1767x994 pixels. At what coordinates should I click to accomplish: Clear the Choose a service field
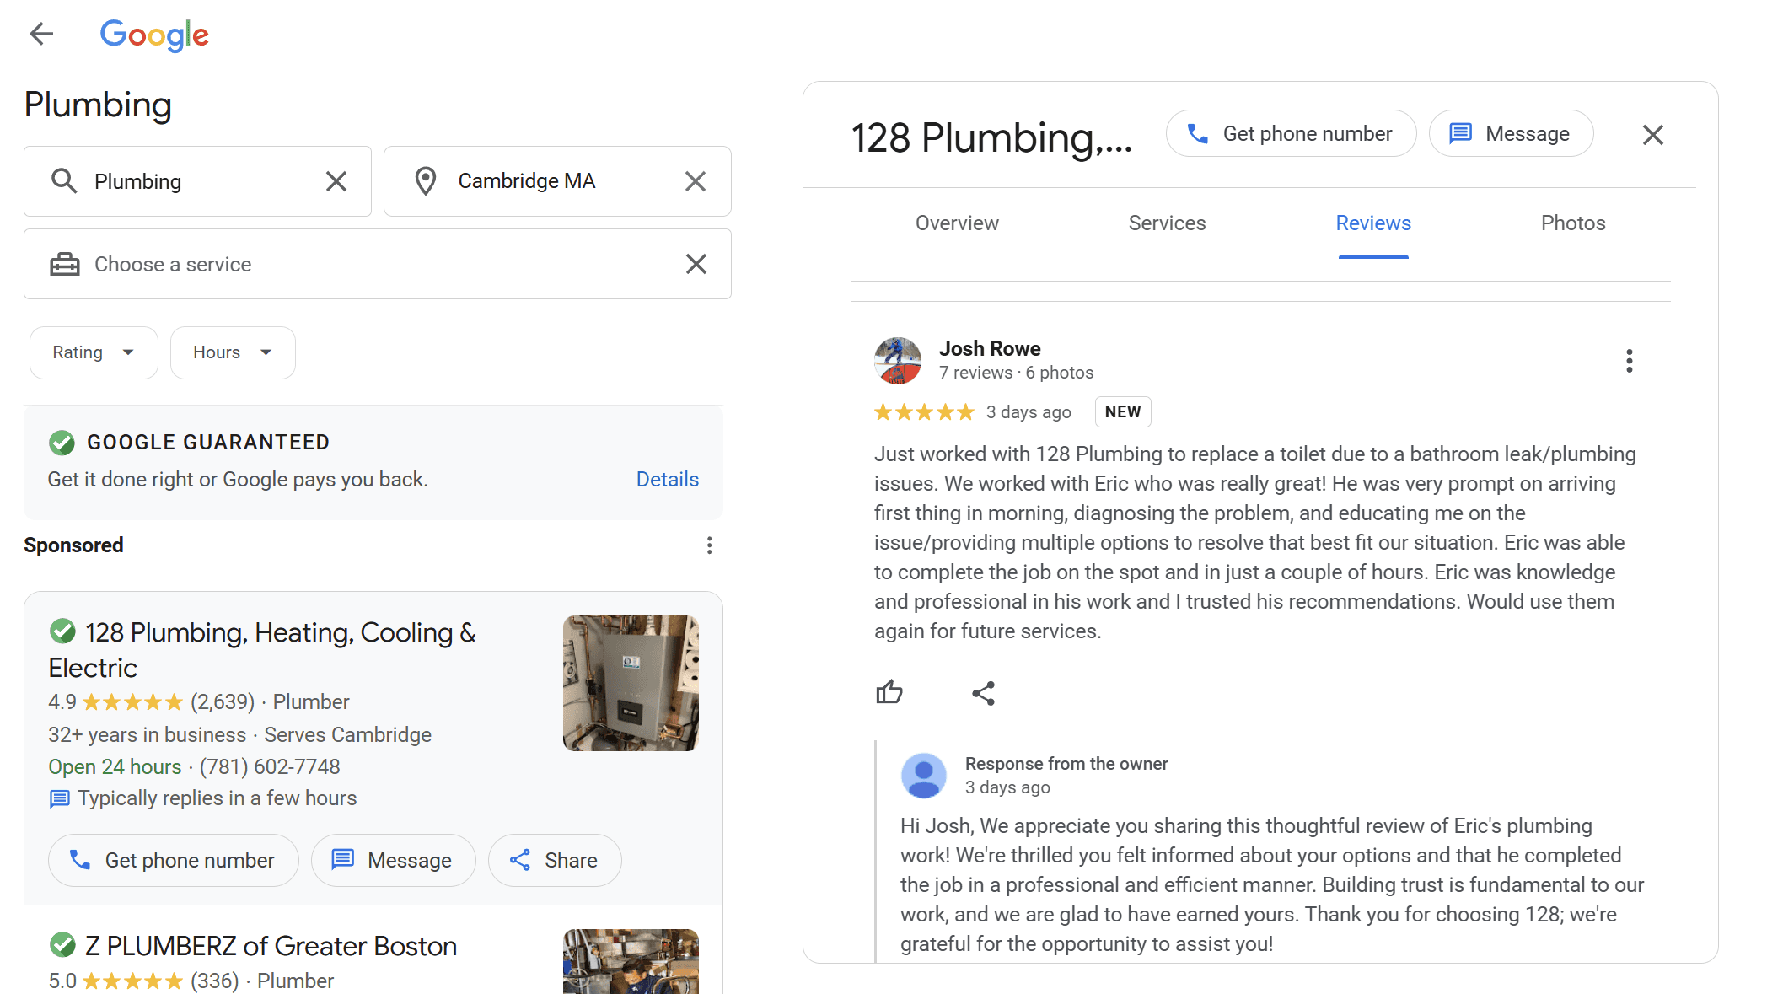coord(696,264)
